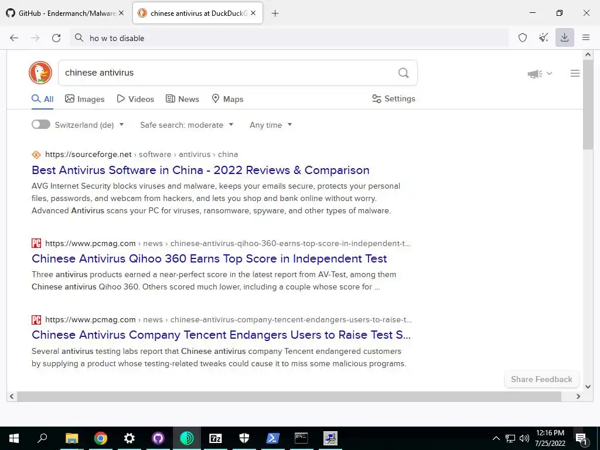The width and height of the screenshot is (600, 450).
Task: Open Windows Security shield in taskbar
Action: tap(244, 438)
